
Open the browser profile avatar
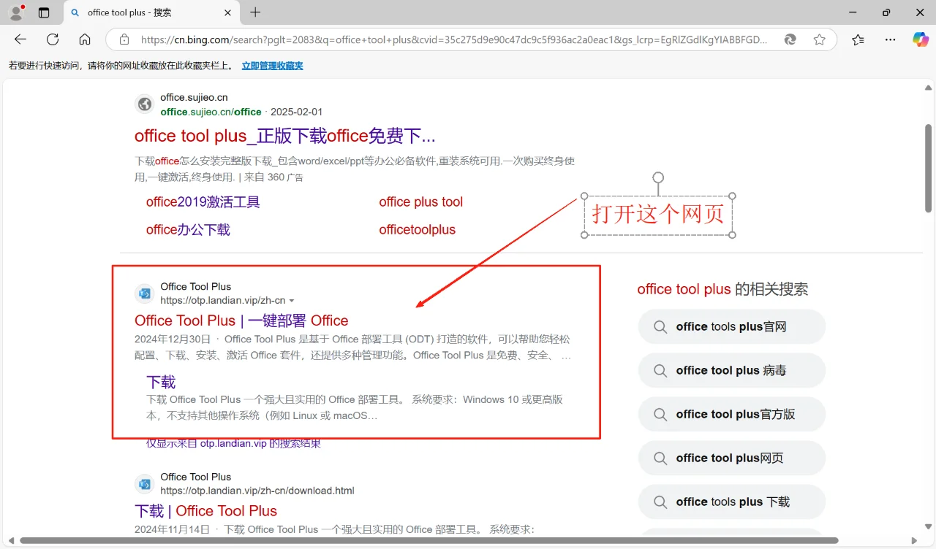click(x=15, y=12)
